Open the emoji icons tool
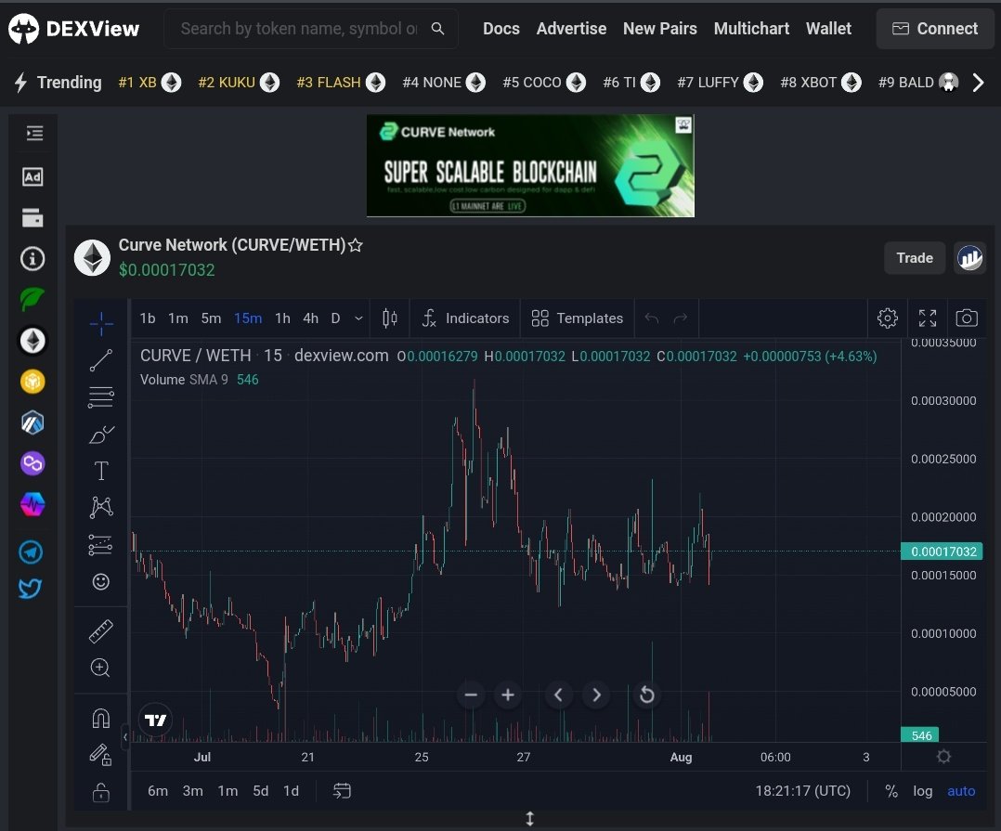The height and width of the screenshot is (831, 1001). click(101, 581)
